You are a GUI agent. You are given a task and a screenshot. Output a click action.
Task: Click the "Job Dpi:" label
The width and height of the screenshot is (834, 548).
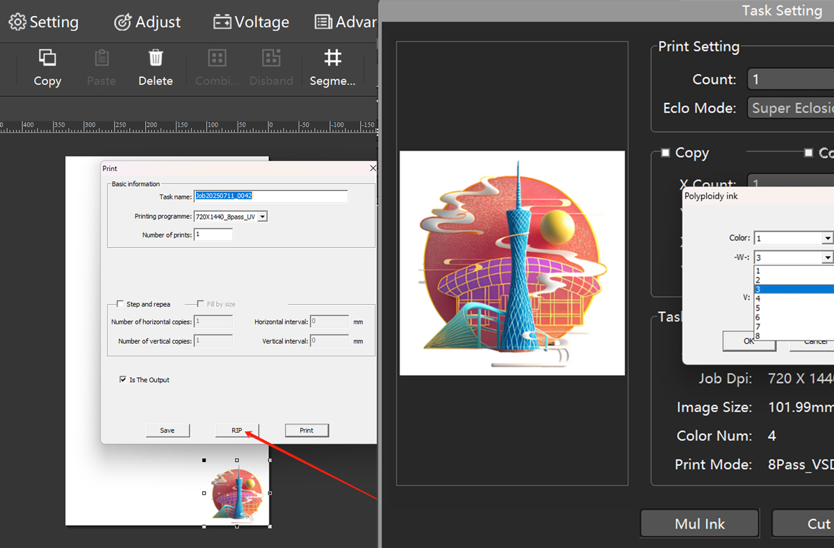726,379
